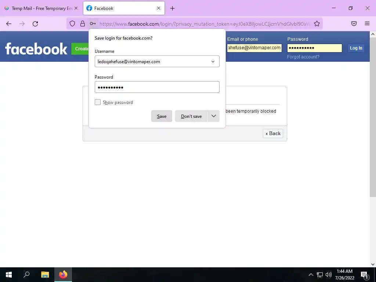Expand the Username dropdown arrow

coord(213,62)
